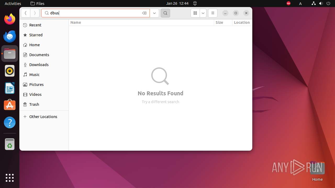Open view options dropdown arrow
This screenshot has width=335, height=188.
(x=203, y=13)
